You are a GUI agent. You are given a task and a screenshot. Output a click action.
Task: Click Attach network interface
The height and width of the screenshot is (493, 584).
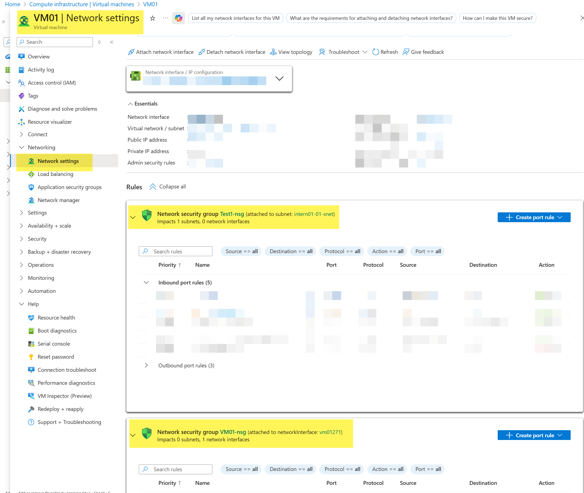click(x=161, y=52)
